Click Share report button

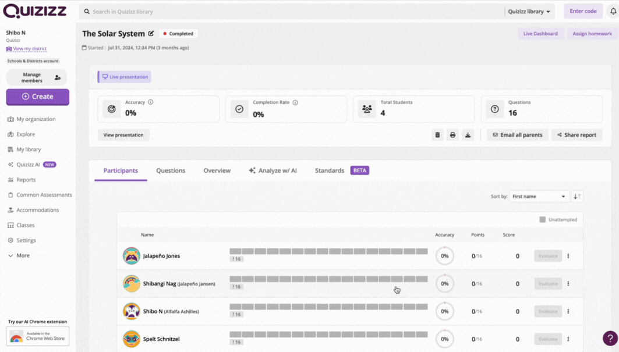click(x=576, y=135)
